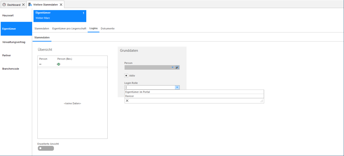This screenshot has height=156, width=344.
Task: Click the Dashboard gauge icon
Action: tap(4, 5)
